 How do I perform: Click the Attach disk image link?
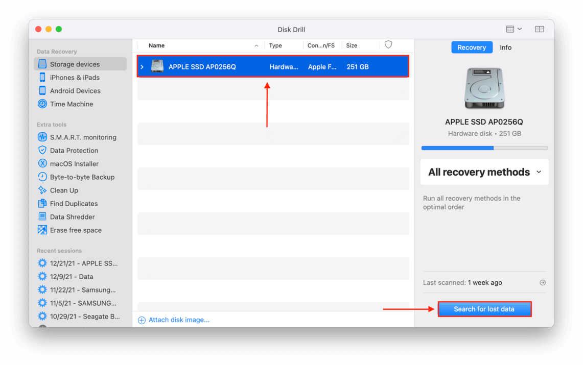[179, 320]
